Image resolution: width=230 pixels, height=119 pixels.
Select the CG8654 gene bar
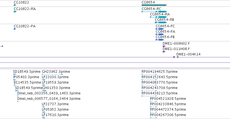click(x=154, y=5)
